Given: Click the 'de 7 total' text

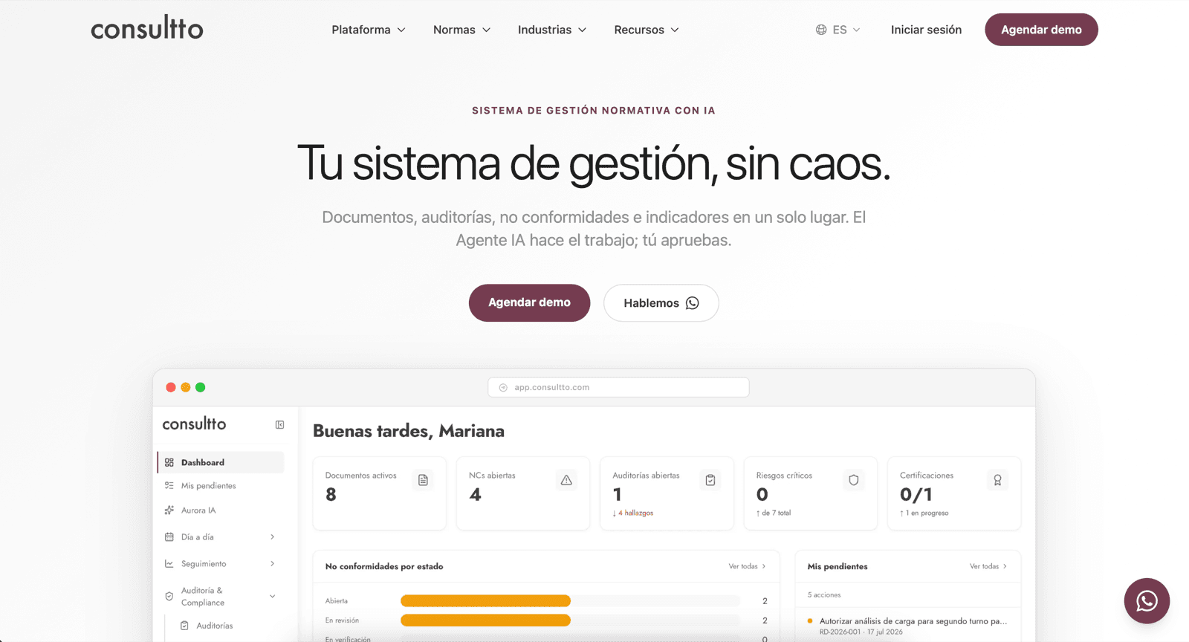Looking at the screenshot, I should [x=776, y=513].
